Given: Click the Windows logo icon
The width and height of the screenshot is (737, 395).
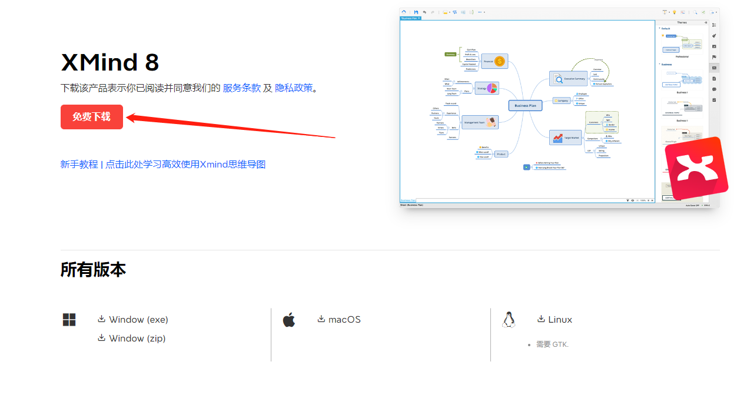Looking at the screenshot, I should pos(69,320).
